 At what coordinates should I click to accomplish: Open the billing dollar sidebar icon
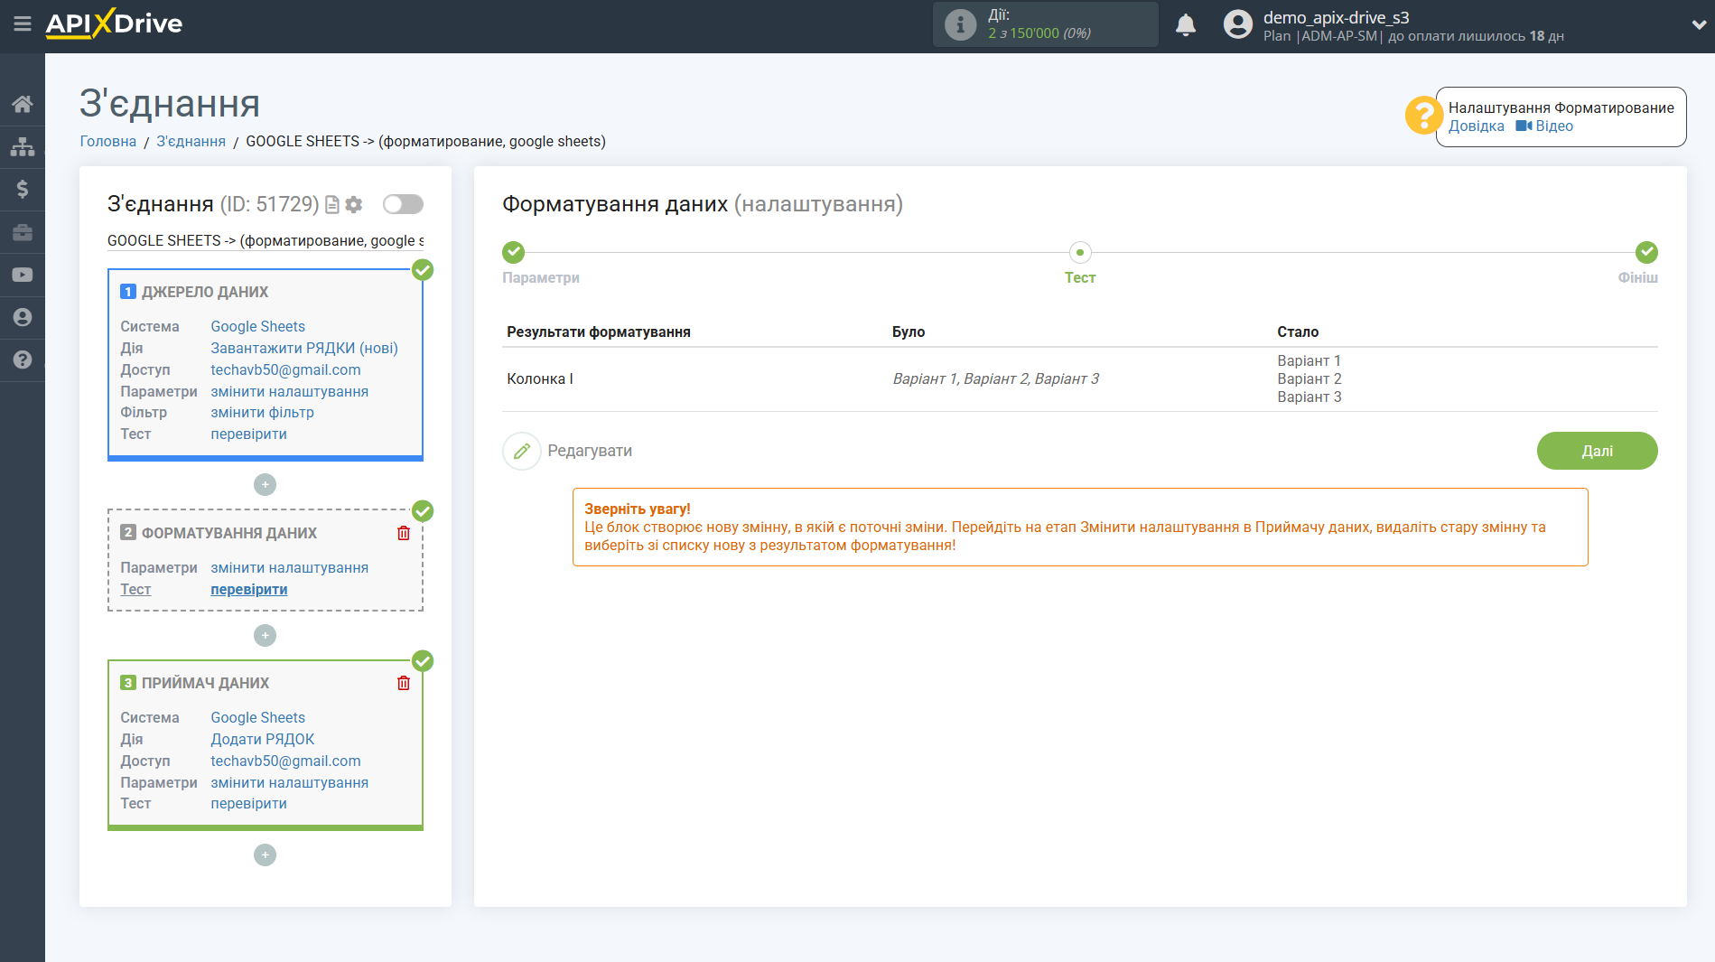click(23, 189)
